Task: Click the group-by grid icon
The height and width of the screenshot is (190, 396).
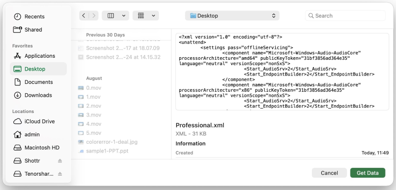Action: click(x=141, y=16)
